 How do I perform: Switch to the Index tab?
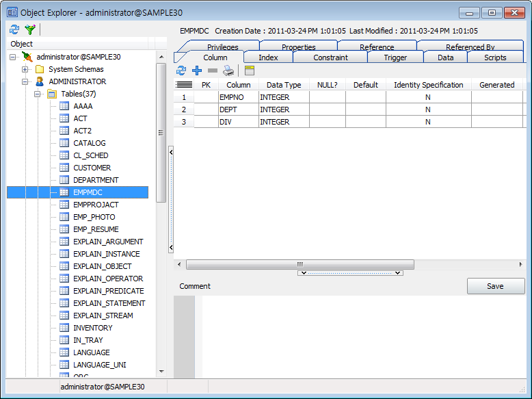pos(268,57)
